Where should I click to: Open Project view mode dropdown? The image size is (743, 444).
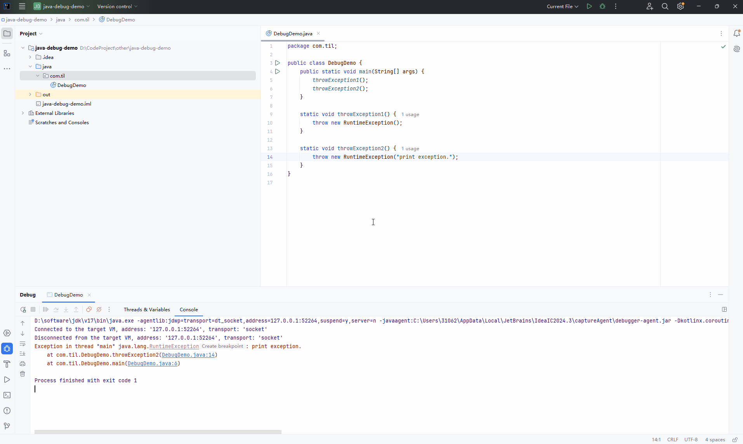click(31, 34)
